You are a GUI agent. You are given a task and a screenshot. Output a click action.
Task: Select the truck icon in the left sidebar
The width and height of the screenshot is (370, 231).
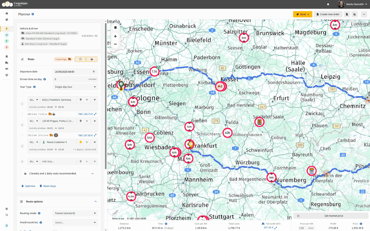click(6, 63)
